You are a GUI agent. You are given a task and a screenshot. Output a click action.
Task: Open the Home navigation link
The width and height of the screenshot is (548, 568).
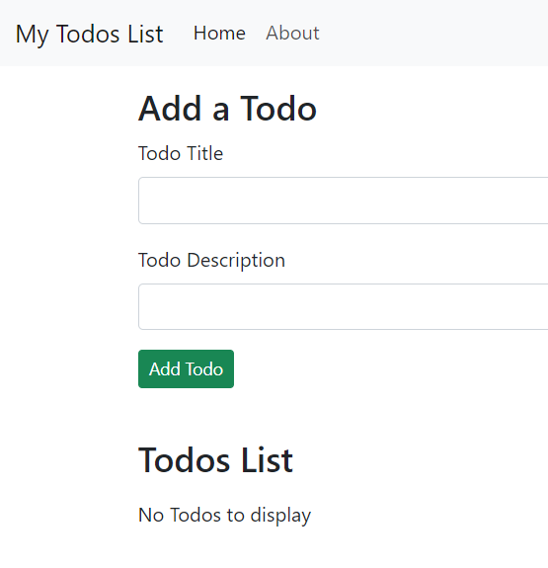click(219, 33)
